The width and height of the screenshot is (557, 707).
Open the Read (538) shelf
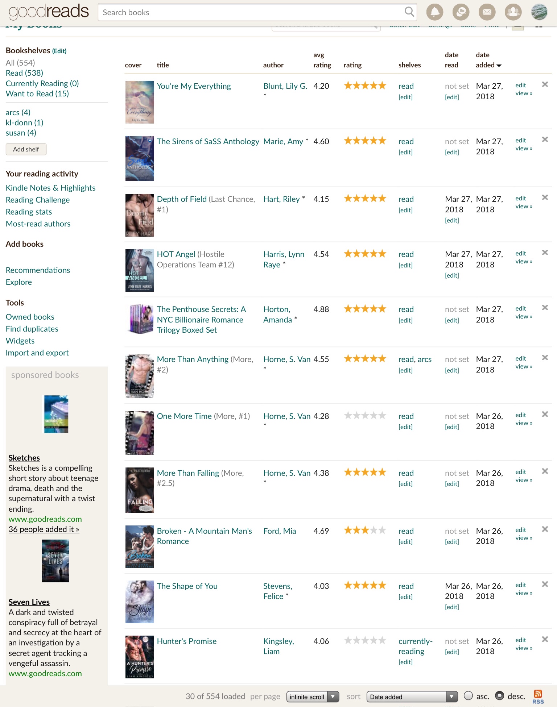(24, 73)
